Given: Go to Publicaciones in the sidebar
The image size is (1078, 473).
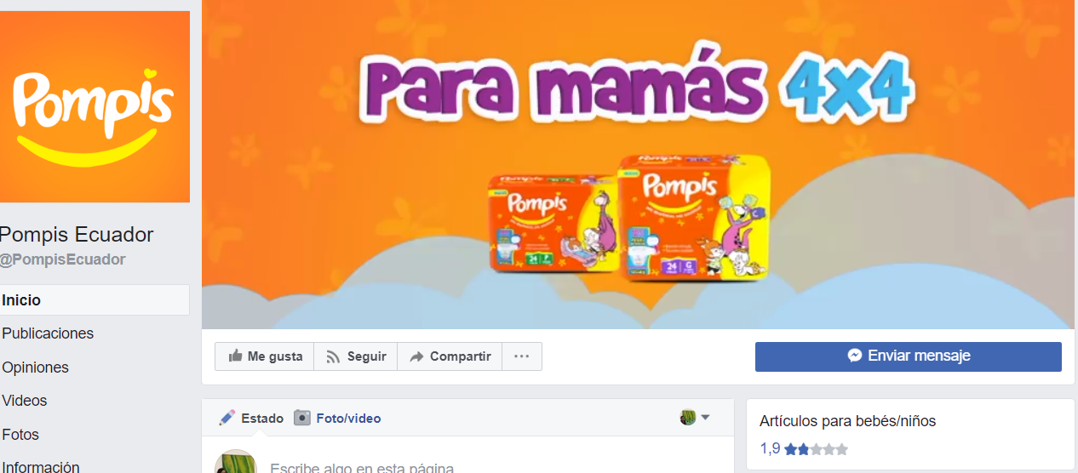Looking at the screenshot, I should [48, 333].
